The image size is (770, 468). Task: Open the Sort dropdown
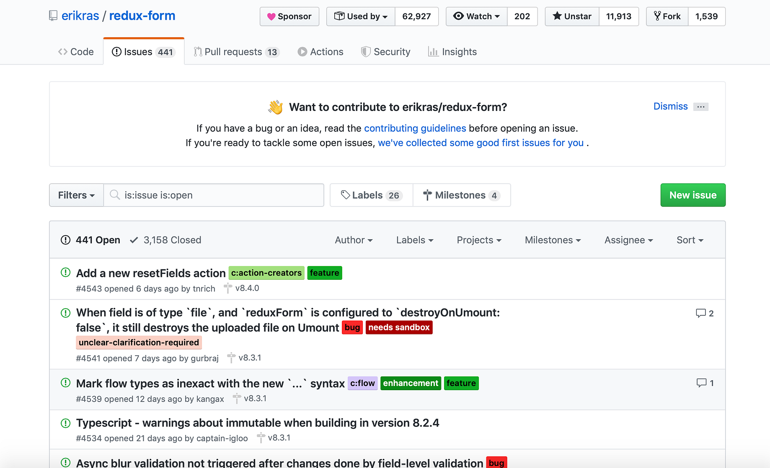click(690, 240)
